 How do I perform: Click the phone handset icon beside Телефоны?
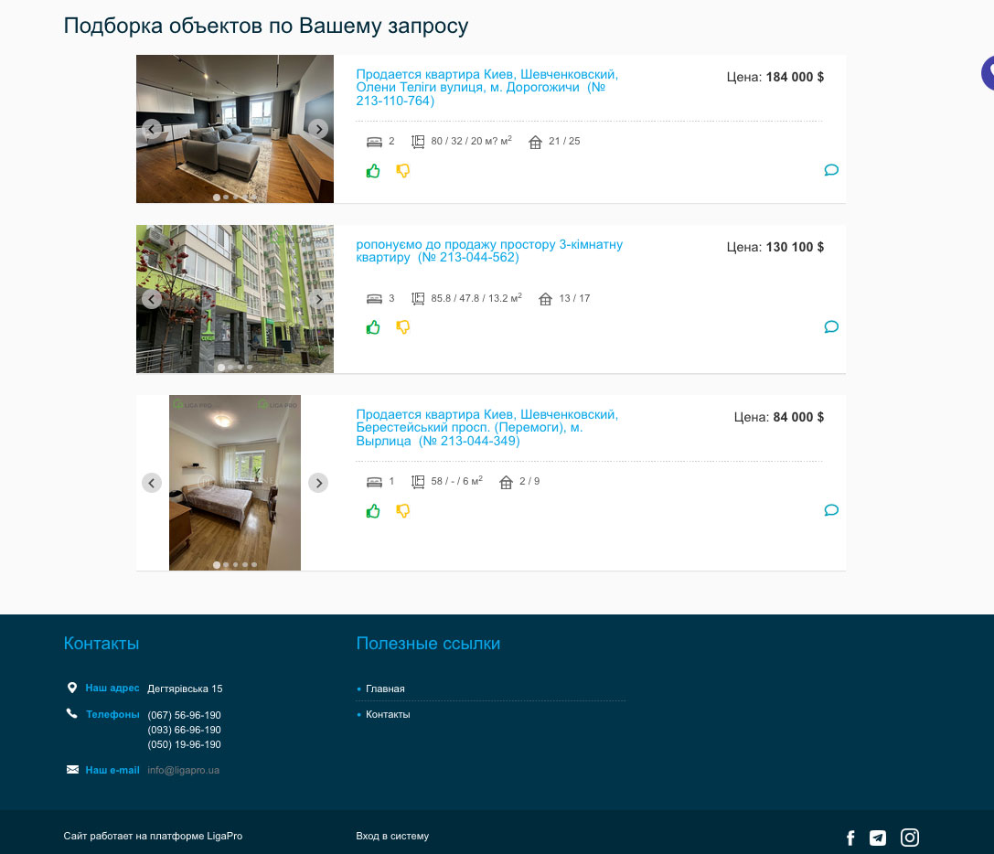(x=71, y=714)
